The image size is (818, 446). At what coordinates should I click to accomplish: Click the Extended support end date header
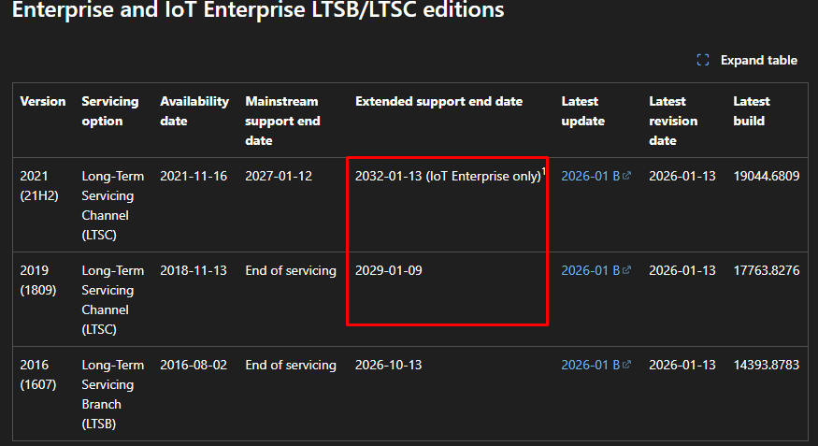pyautogui.click(x=438, y=101)
